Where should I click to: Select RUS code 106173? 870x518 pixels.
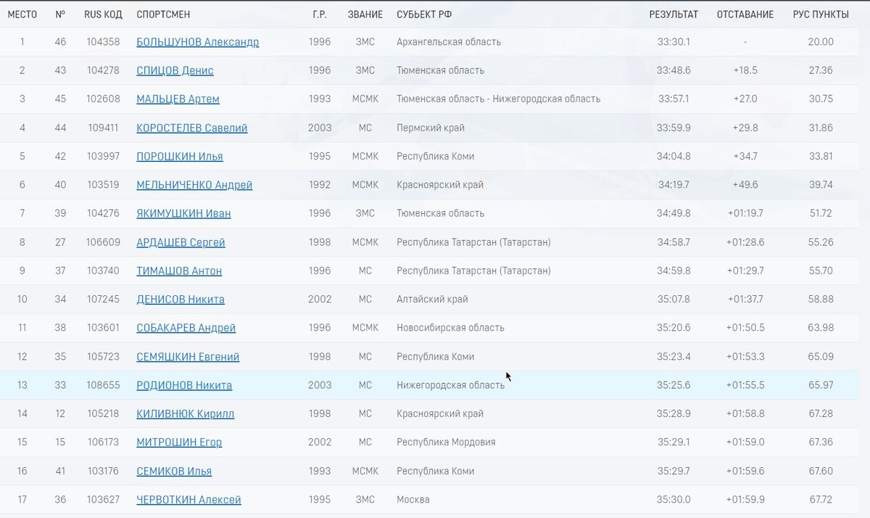pos(103,443)
